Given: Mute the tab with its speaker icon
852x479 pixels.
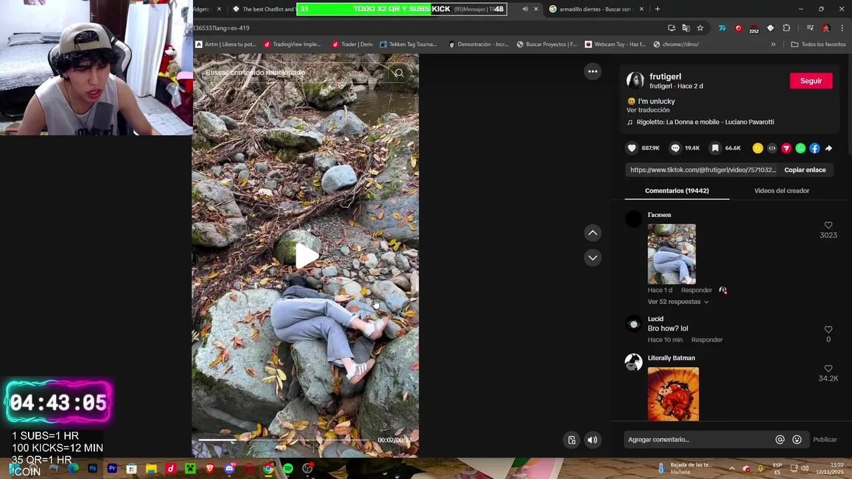Looking at the screenshot, I should pos(525,9).
